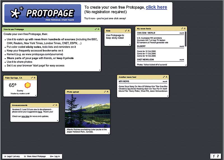Screen dimensions: 224x160
Task: Click the My news feeds vertical scrollbar
Action: point(186,39)
